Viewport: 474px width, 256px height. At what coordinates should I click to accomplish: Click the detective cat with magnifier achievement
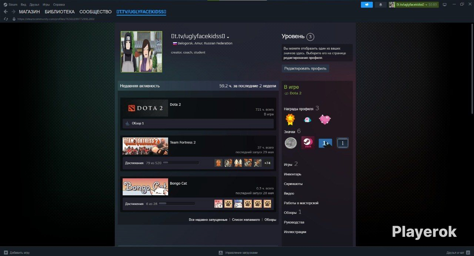point(238,204)
